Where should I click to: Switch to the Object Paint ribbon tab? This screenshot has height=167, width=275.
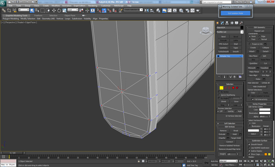point(70,15)
